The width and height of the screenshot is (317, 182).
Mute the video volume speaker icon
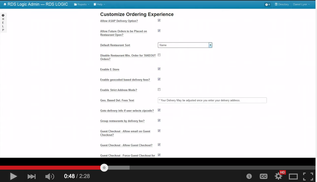[x=50, y=176]
